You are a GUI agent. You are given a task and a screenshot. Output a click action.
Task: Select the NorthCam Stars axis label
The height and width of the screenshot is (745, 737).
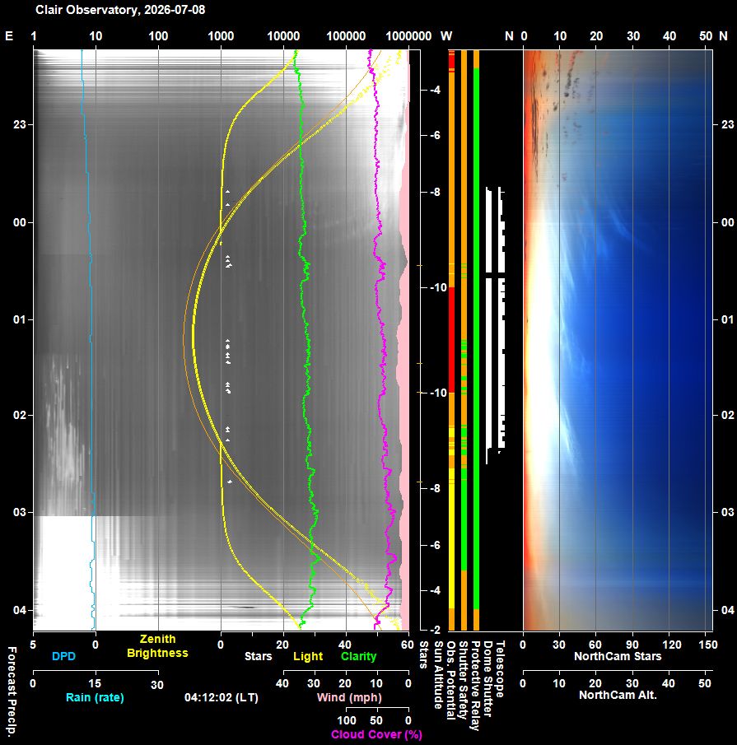(x=618, y=656)
